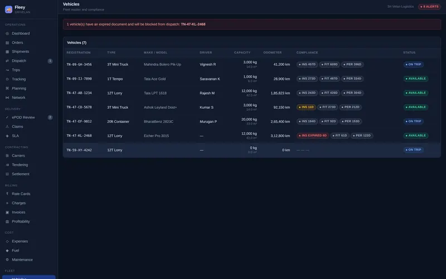
Task: Select the Settlement sidebar icon
Action: tap(7, 174)
